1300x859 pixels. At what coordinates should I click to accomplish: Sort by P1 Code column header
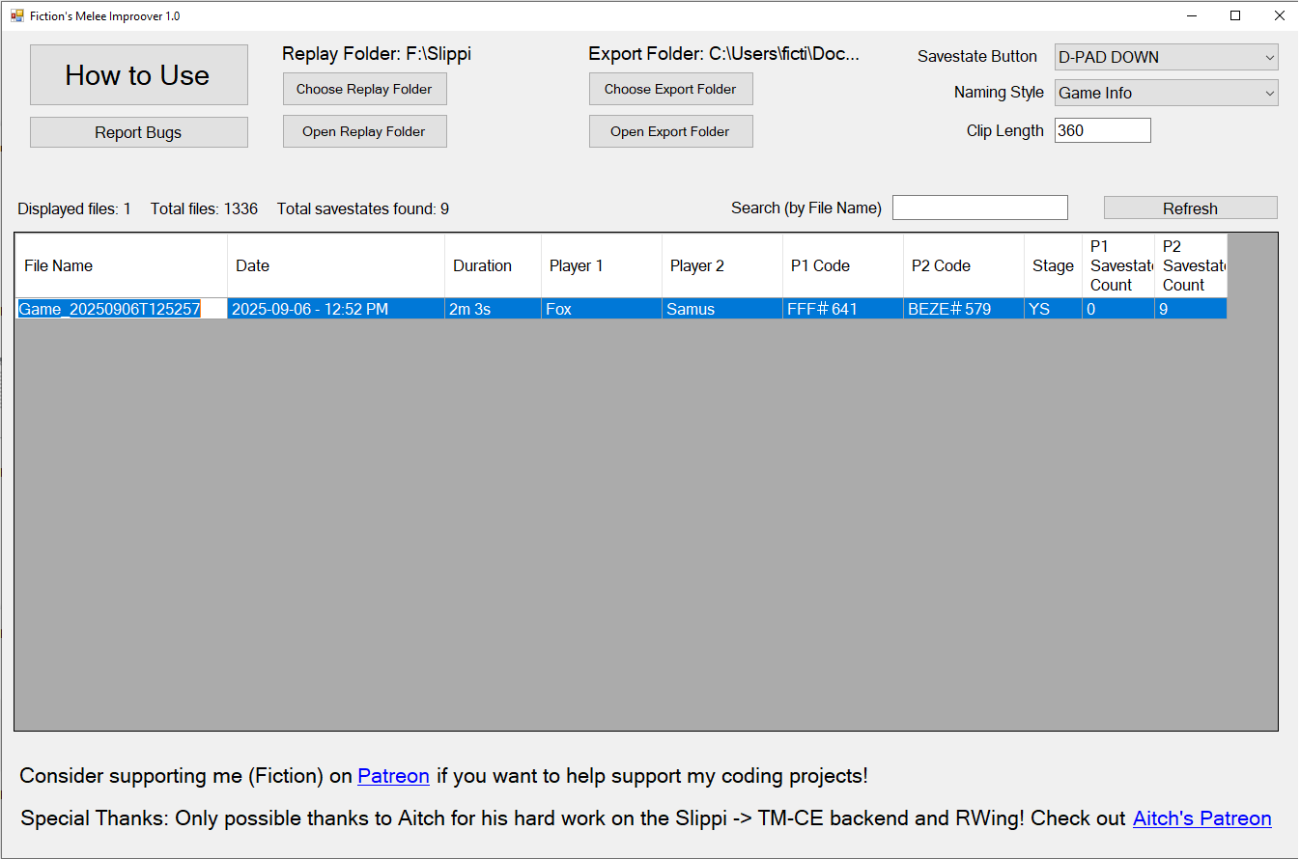click(843, 265)
